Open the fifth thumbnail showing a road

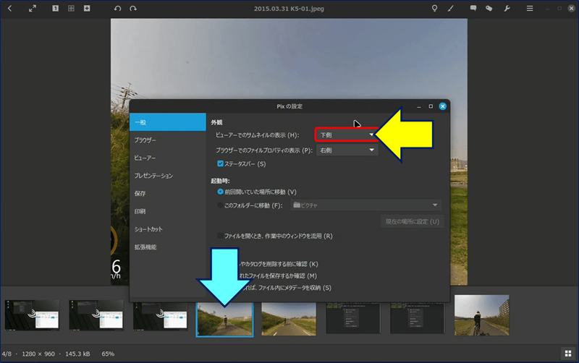(289, 319)
